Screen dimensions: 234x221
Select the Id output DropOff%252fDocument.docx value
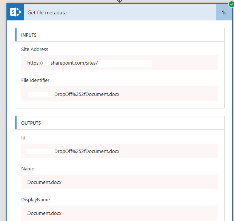120,151
